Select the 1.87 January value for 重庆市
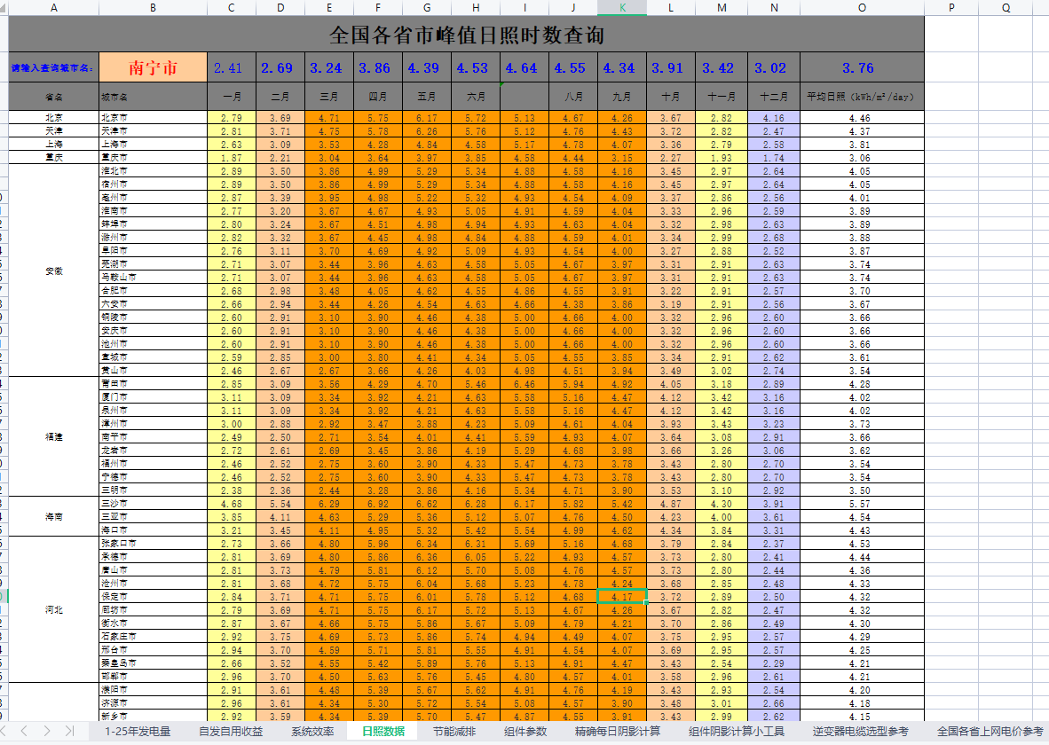 [x=232, y=158]
